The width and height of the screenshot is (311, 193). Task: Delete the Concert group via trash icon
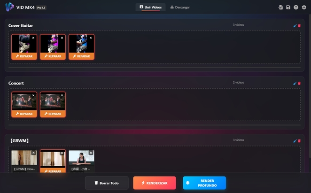[299, 83]
